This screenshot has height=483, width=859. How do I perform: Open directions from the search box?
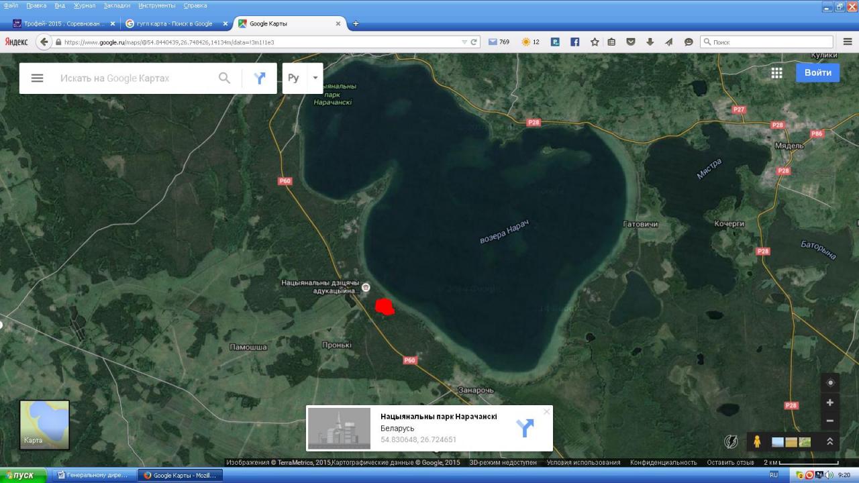(260, 78)
